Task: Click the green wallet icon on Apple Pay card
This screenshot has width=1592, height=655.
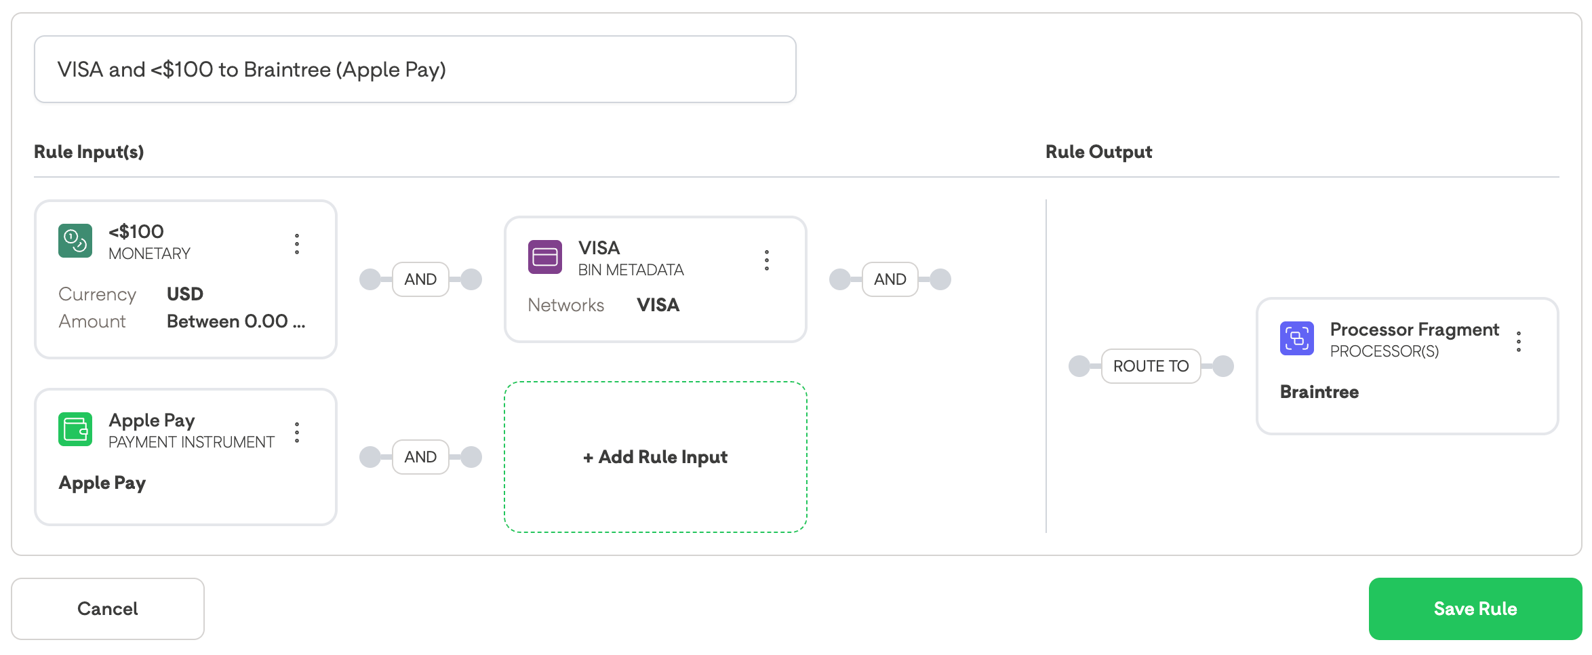Action: tap(75, 429)
